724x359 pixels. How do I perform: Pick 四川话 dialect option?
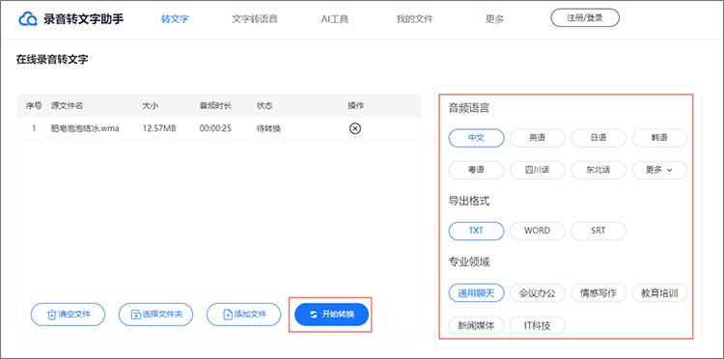[x=537, y=170]
